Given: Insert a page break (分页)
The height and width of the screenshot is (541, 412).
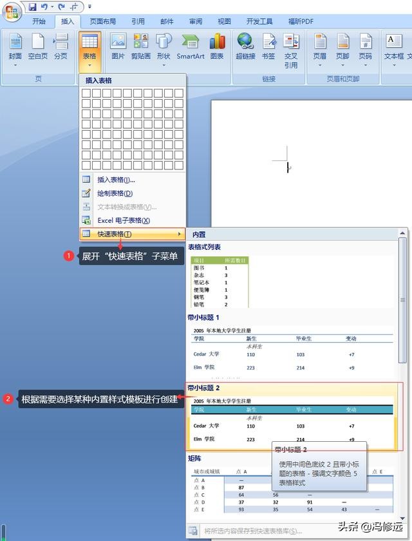Looking at the screenshot, I should click(x=61, y=46).
